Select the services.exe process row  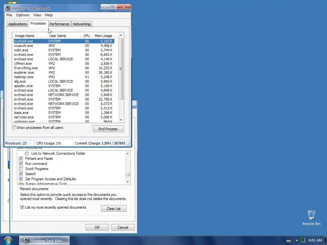[x=64, y=117]
